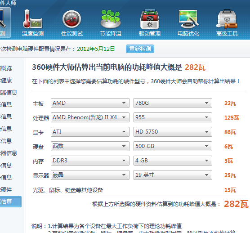This screenshot has width=250, height=233.
Task: Click the 光驱、鼠标、键盘等其他设备 row label
Action: [x=68, y=190]
